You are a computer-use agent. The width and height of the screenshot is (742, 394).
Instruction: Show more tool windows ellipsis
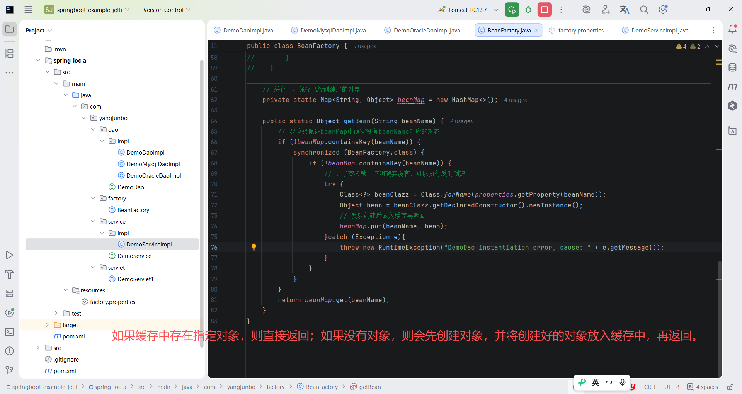point(10,73)
